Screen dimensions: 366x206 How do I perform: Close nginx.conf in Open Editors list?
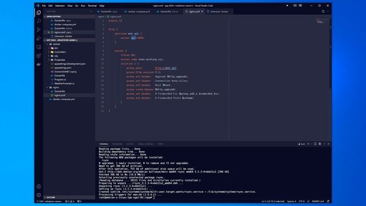point(49,33)
